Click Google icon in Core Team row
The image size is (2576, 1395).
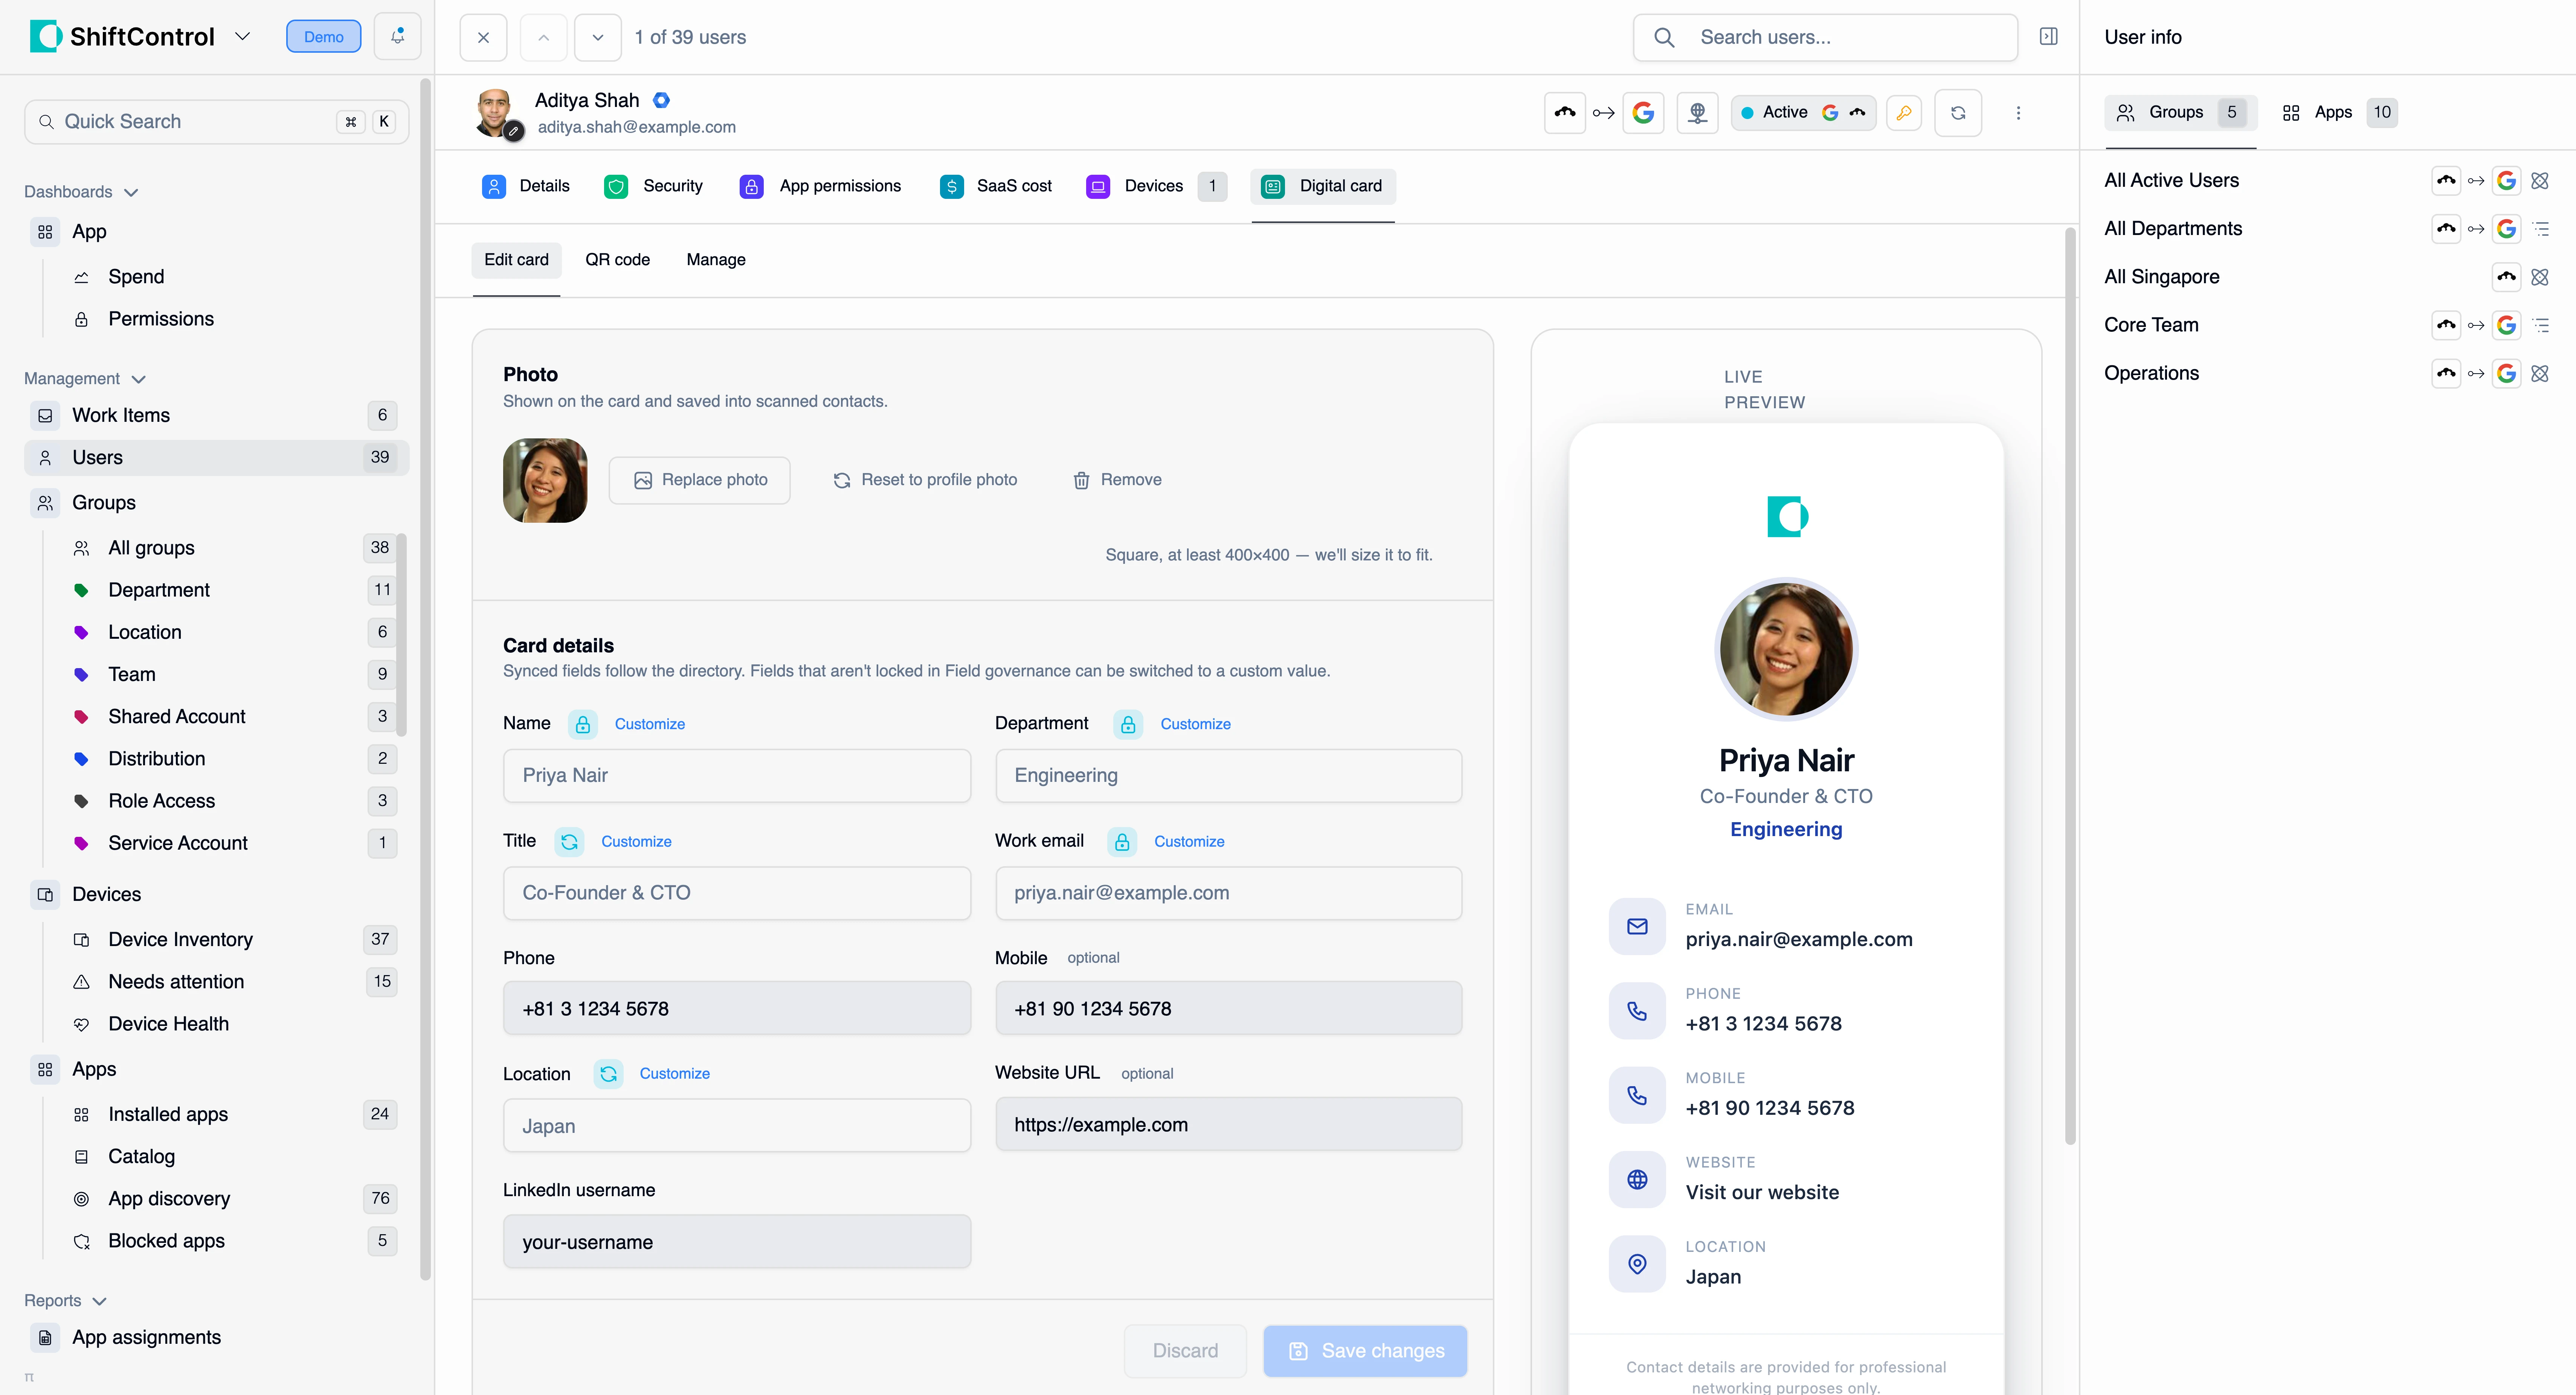(2506, 325)
